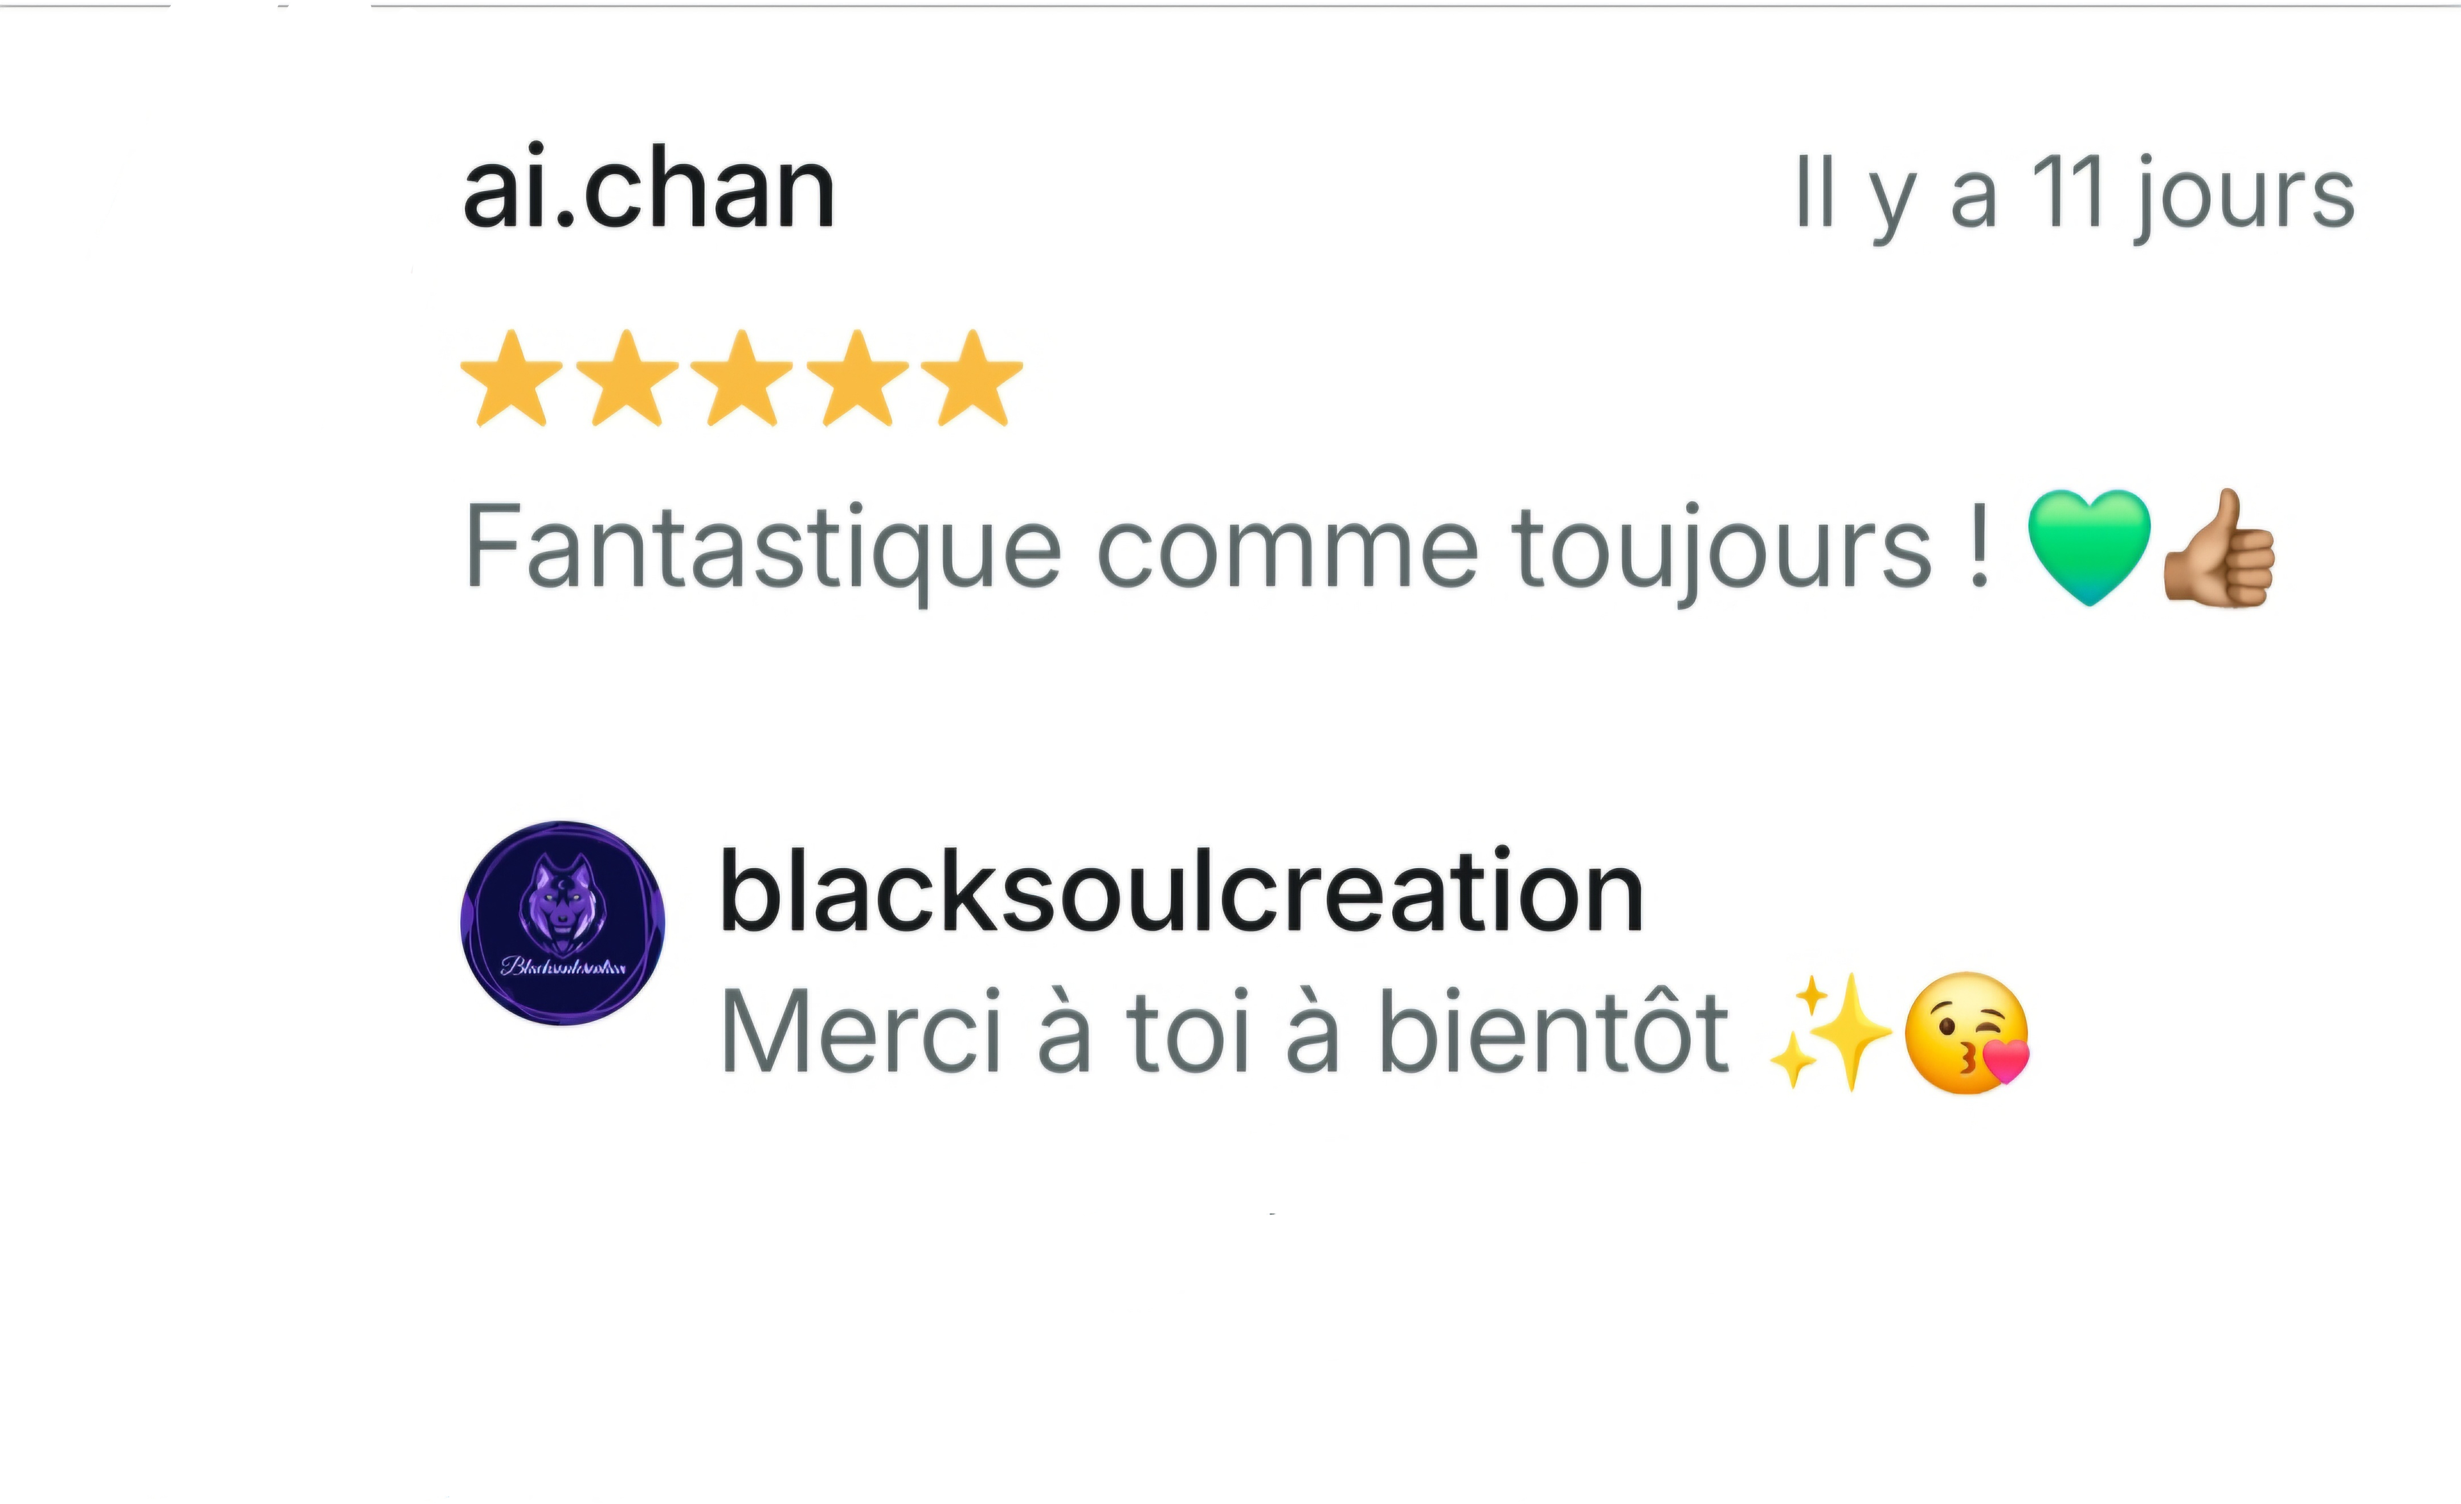2461x1504 pixels.
Task: Select the third rating star
Action: coord(742,378)
